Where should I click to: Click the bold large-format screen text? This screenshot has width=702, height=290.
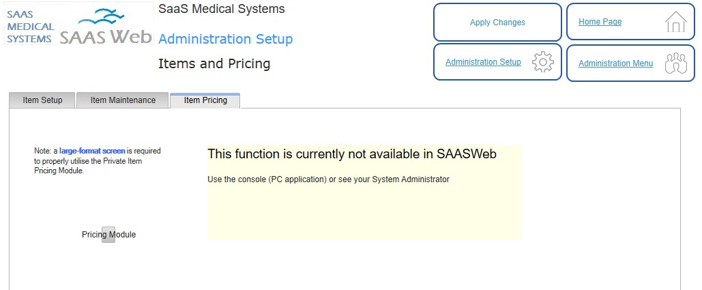[x=93, y=151]
